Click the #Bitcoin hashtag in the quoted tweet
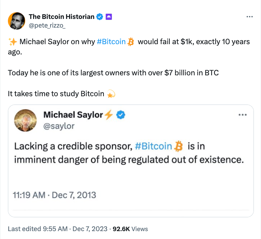 pos(153,146)
